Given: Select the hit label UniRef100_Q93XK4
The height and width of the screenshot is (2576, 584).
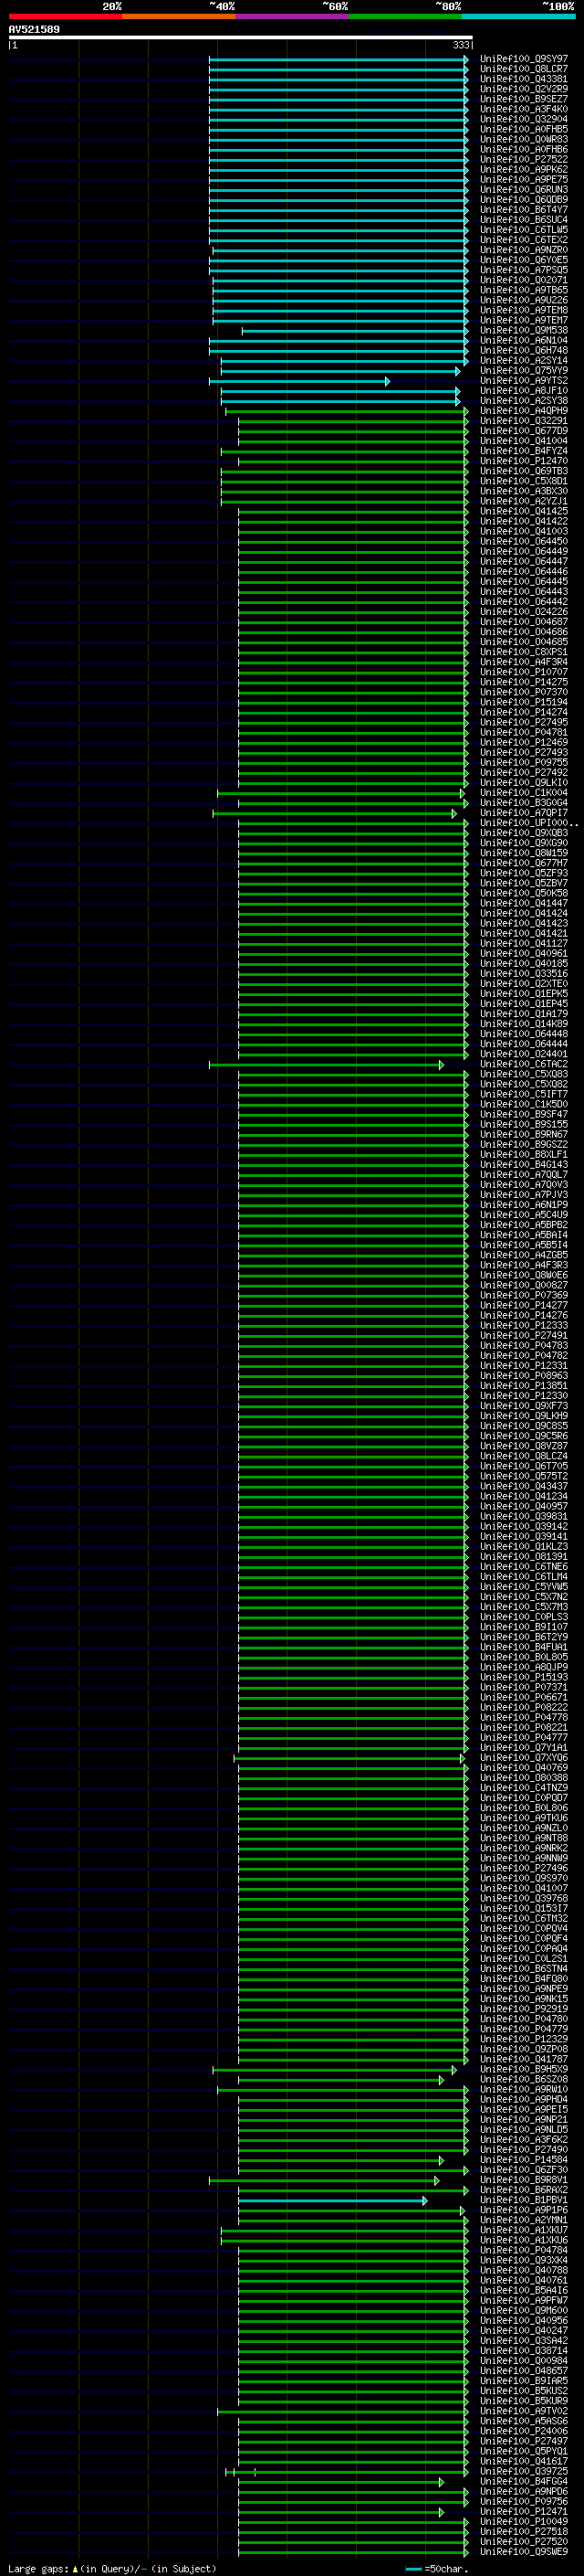Looking at the screenshot, I should click(523, 2261).
